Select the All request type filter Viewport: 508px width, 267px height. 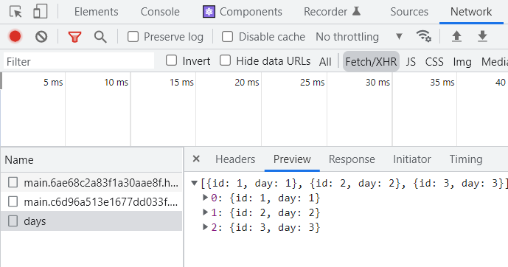tap(325, 61)
